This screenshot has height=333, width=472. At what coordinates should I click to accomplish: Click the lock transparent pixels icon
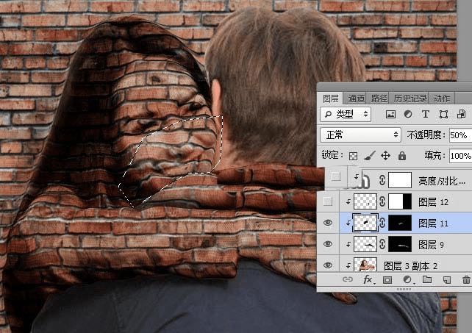point(353,156)
